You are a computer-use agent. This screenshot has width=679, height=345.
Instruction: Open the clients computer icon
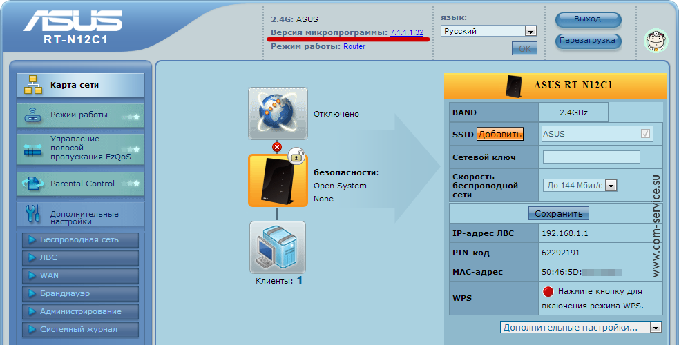(x=278, y=247)
